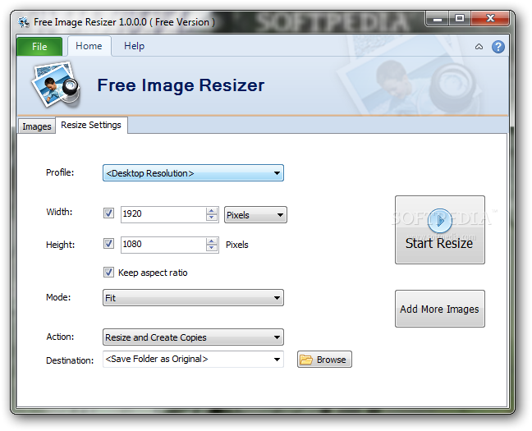Maximize the Free Image Resizer window

pyautogui.click(x=460, y=18)
